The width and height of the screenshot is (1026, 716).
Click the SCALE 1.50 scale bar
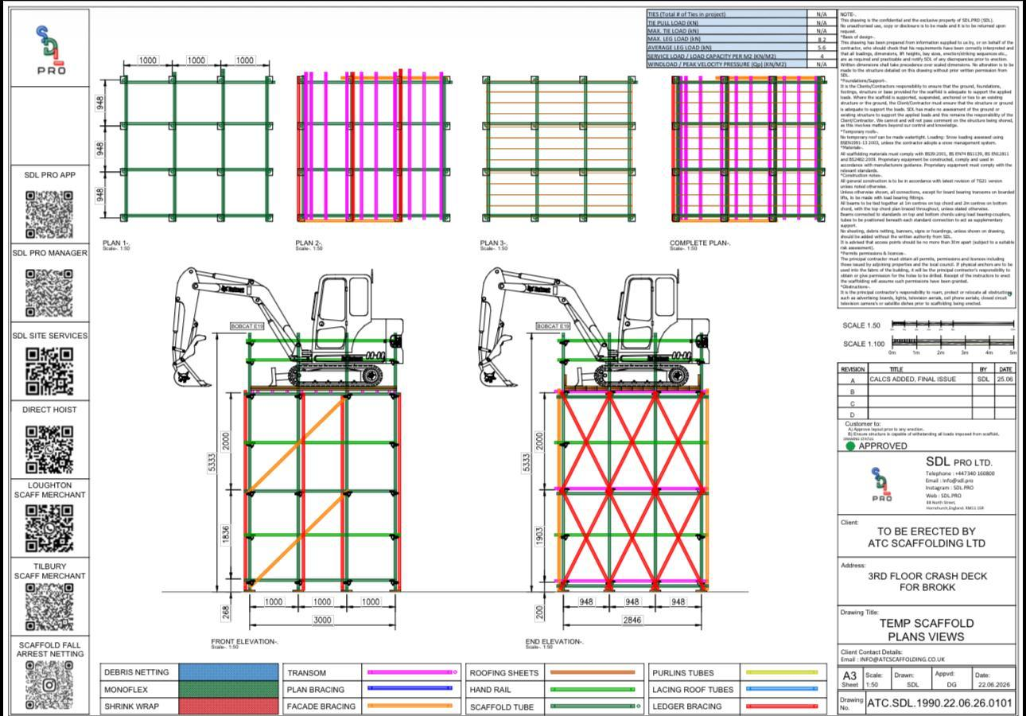pyautogui.click(x=953, y=325)
